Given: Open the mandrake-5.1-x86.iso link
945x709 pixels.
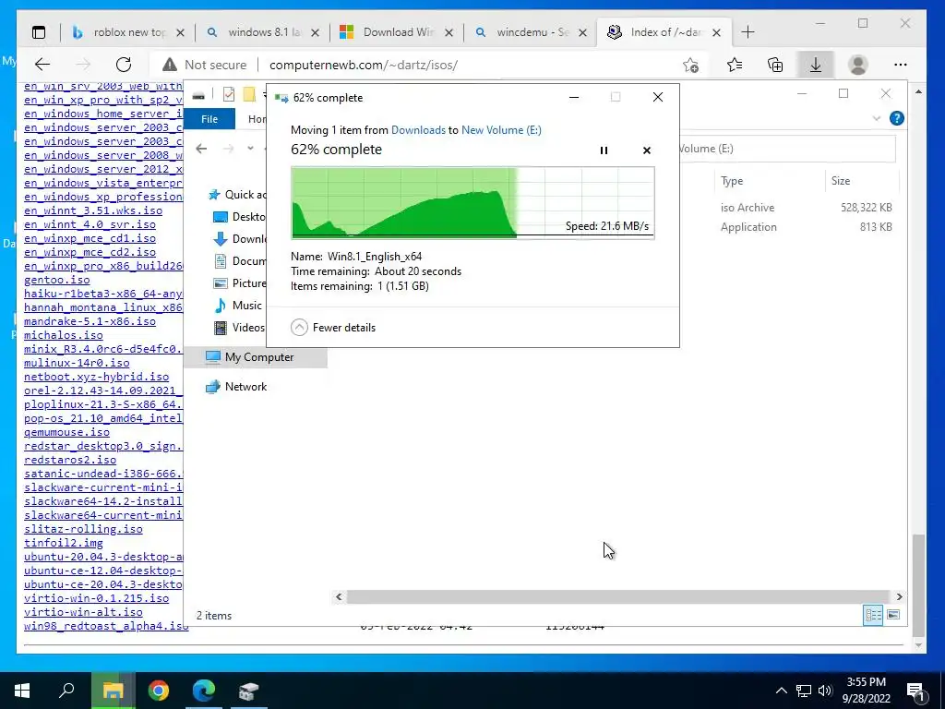Looking at the screenshot, I should [x=90, y=321].
